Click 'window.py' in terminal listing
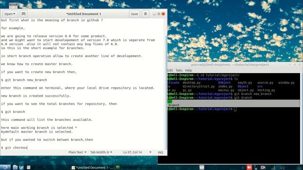The height and width of the screenshot is (170, 303). coord(286,83)
